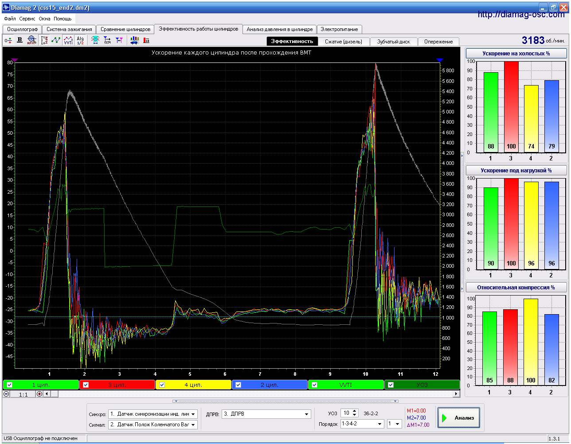Image resolution: width=571 pixels, height=444 pixels.
Task: Switch to the Осциллограф tab
Action: coord(22,29)
